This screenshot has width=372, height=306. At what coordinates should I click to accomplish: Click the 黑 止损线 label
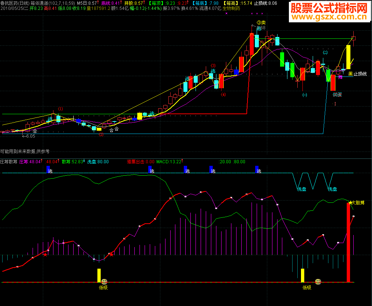357,74
